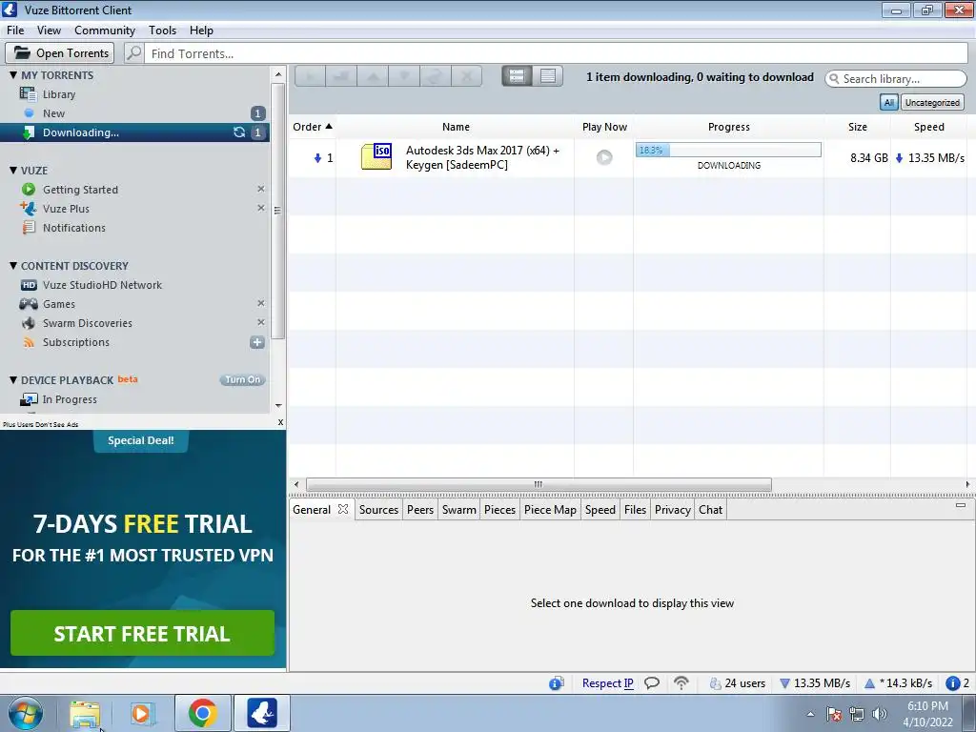Switch to the Piece Map tab
The width and height of the screenshot is (976, 732).
(550, 510)
